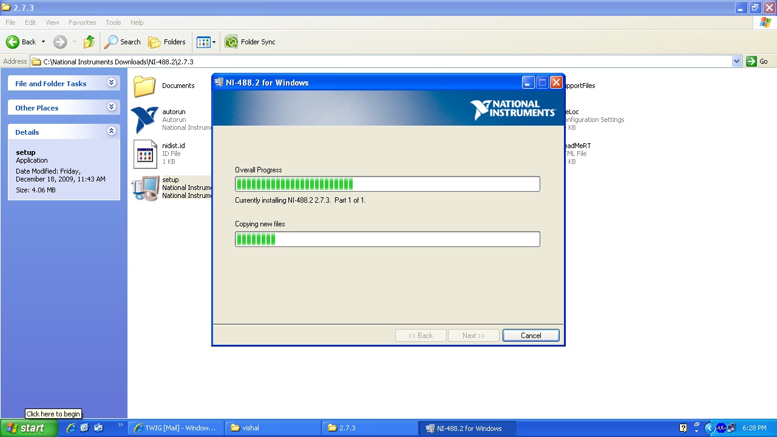Screen dimensions: 777x437
Task: Open the Favorites menu
Action: 83,22
